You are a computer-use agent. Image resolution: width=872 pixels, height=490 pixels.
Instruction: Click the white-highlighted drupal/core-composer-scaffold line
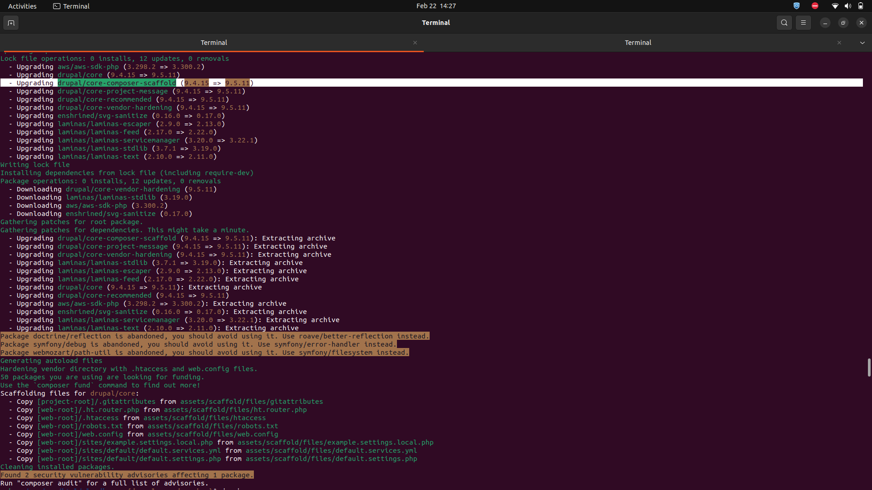point(431,83)
